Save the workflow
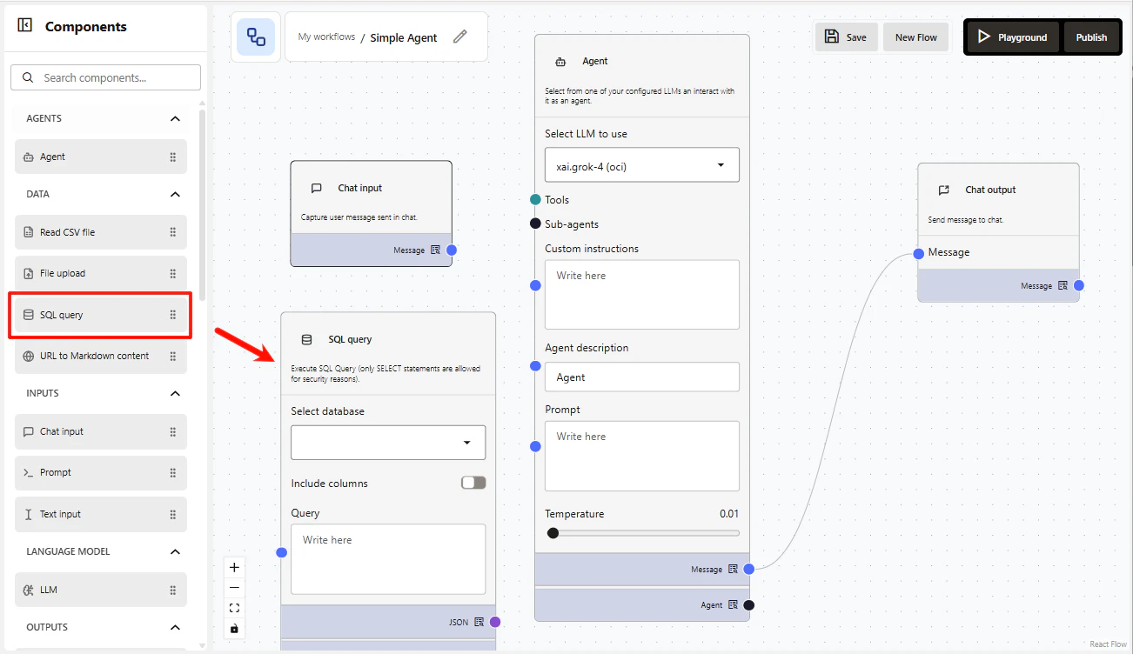1133x654 pixels. pos(847,37)
